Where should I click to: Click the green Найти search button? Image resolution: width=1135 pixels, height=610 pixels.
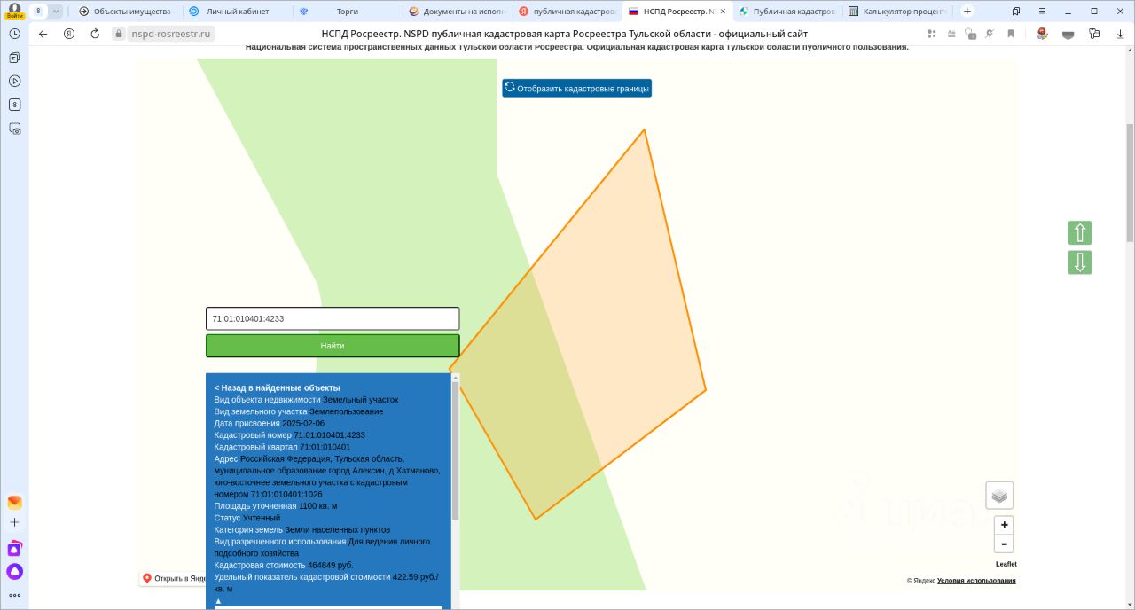(x=333, y=346)
